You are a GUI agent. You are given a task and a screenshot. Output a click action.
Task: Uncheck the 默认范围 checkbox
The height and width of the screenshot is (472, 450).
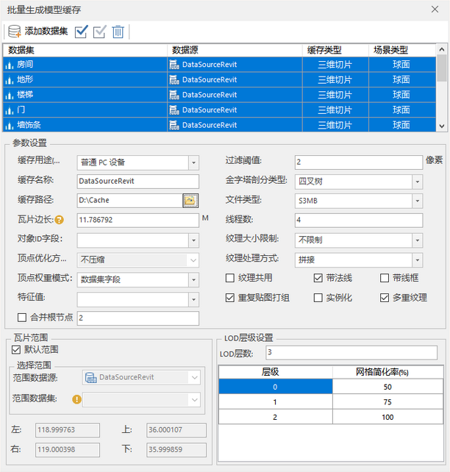point(16,350)
